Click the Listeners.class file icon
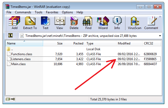 click(9, 59)
